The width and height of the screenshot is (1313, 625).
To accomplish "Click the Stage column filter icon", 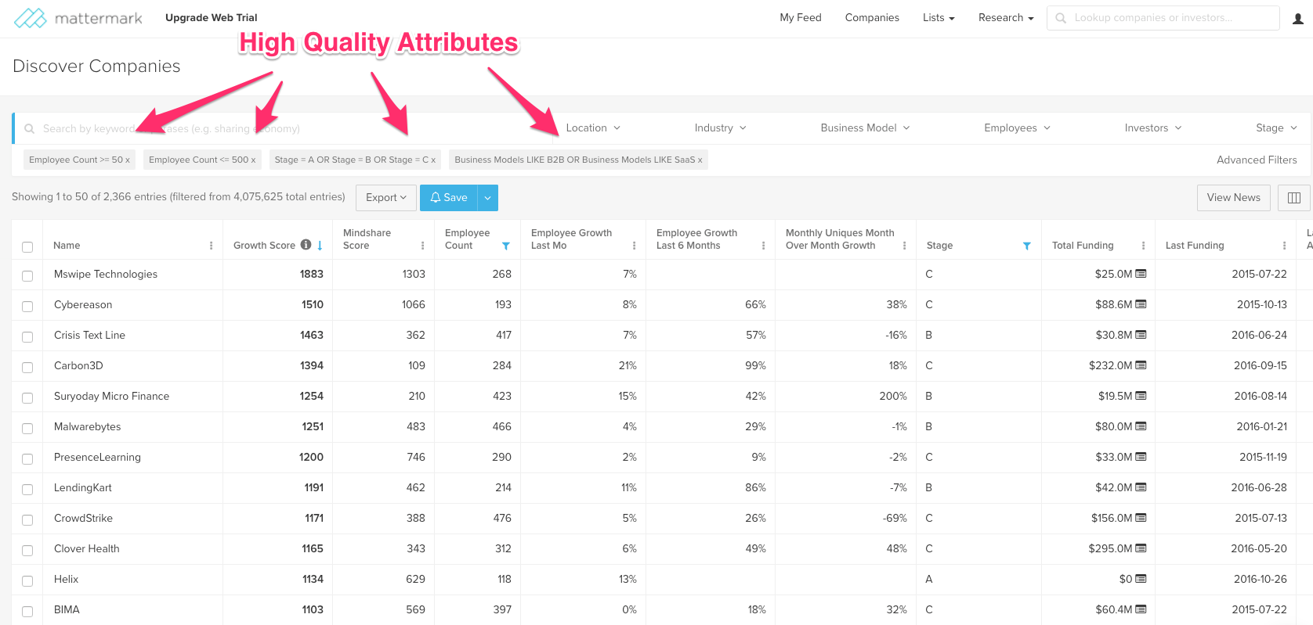I will pyautogui.click(x=1027, y=246).
